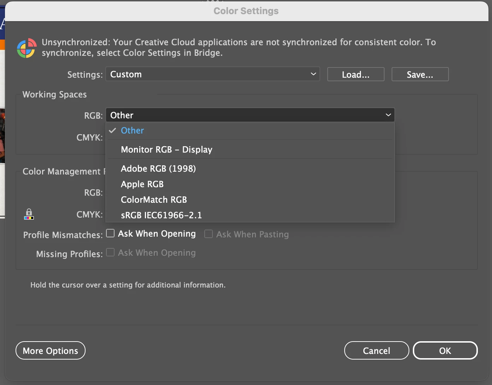The image size is (492, 385).
Task: Click the Working Spaces heading
Action: point(54,95)
